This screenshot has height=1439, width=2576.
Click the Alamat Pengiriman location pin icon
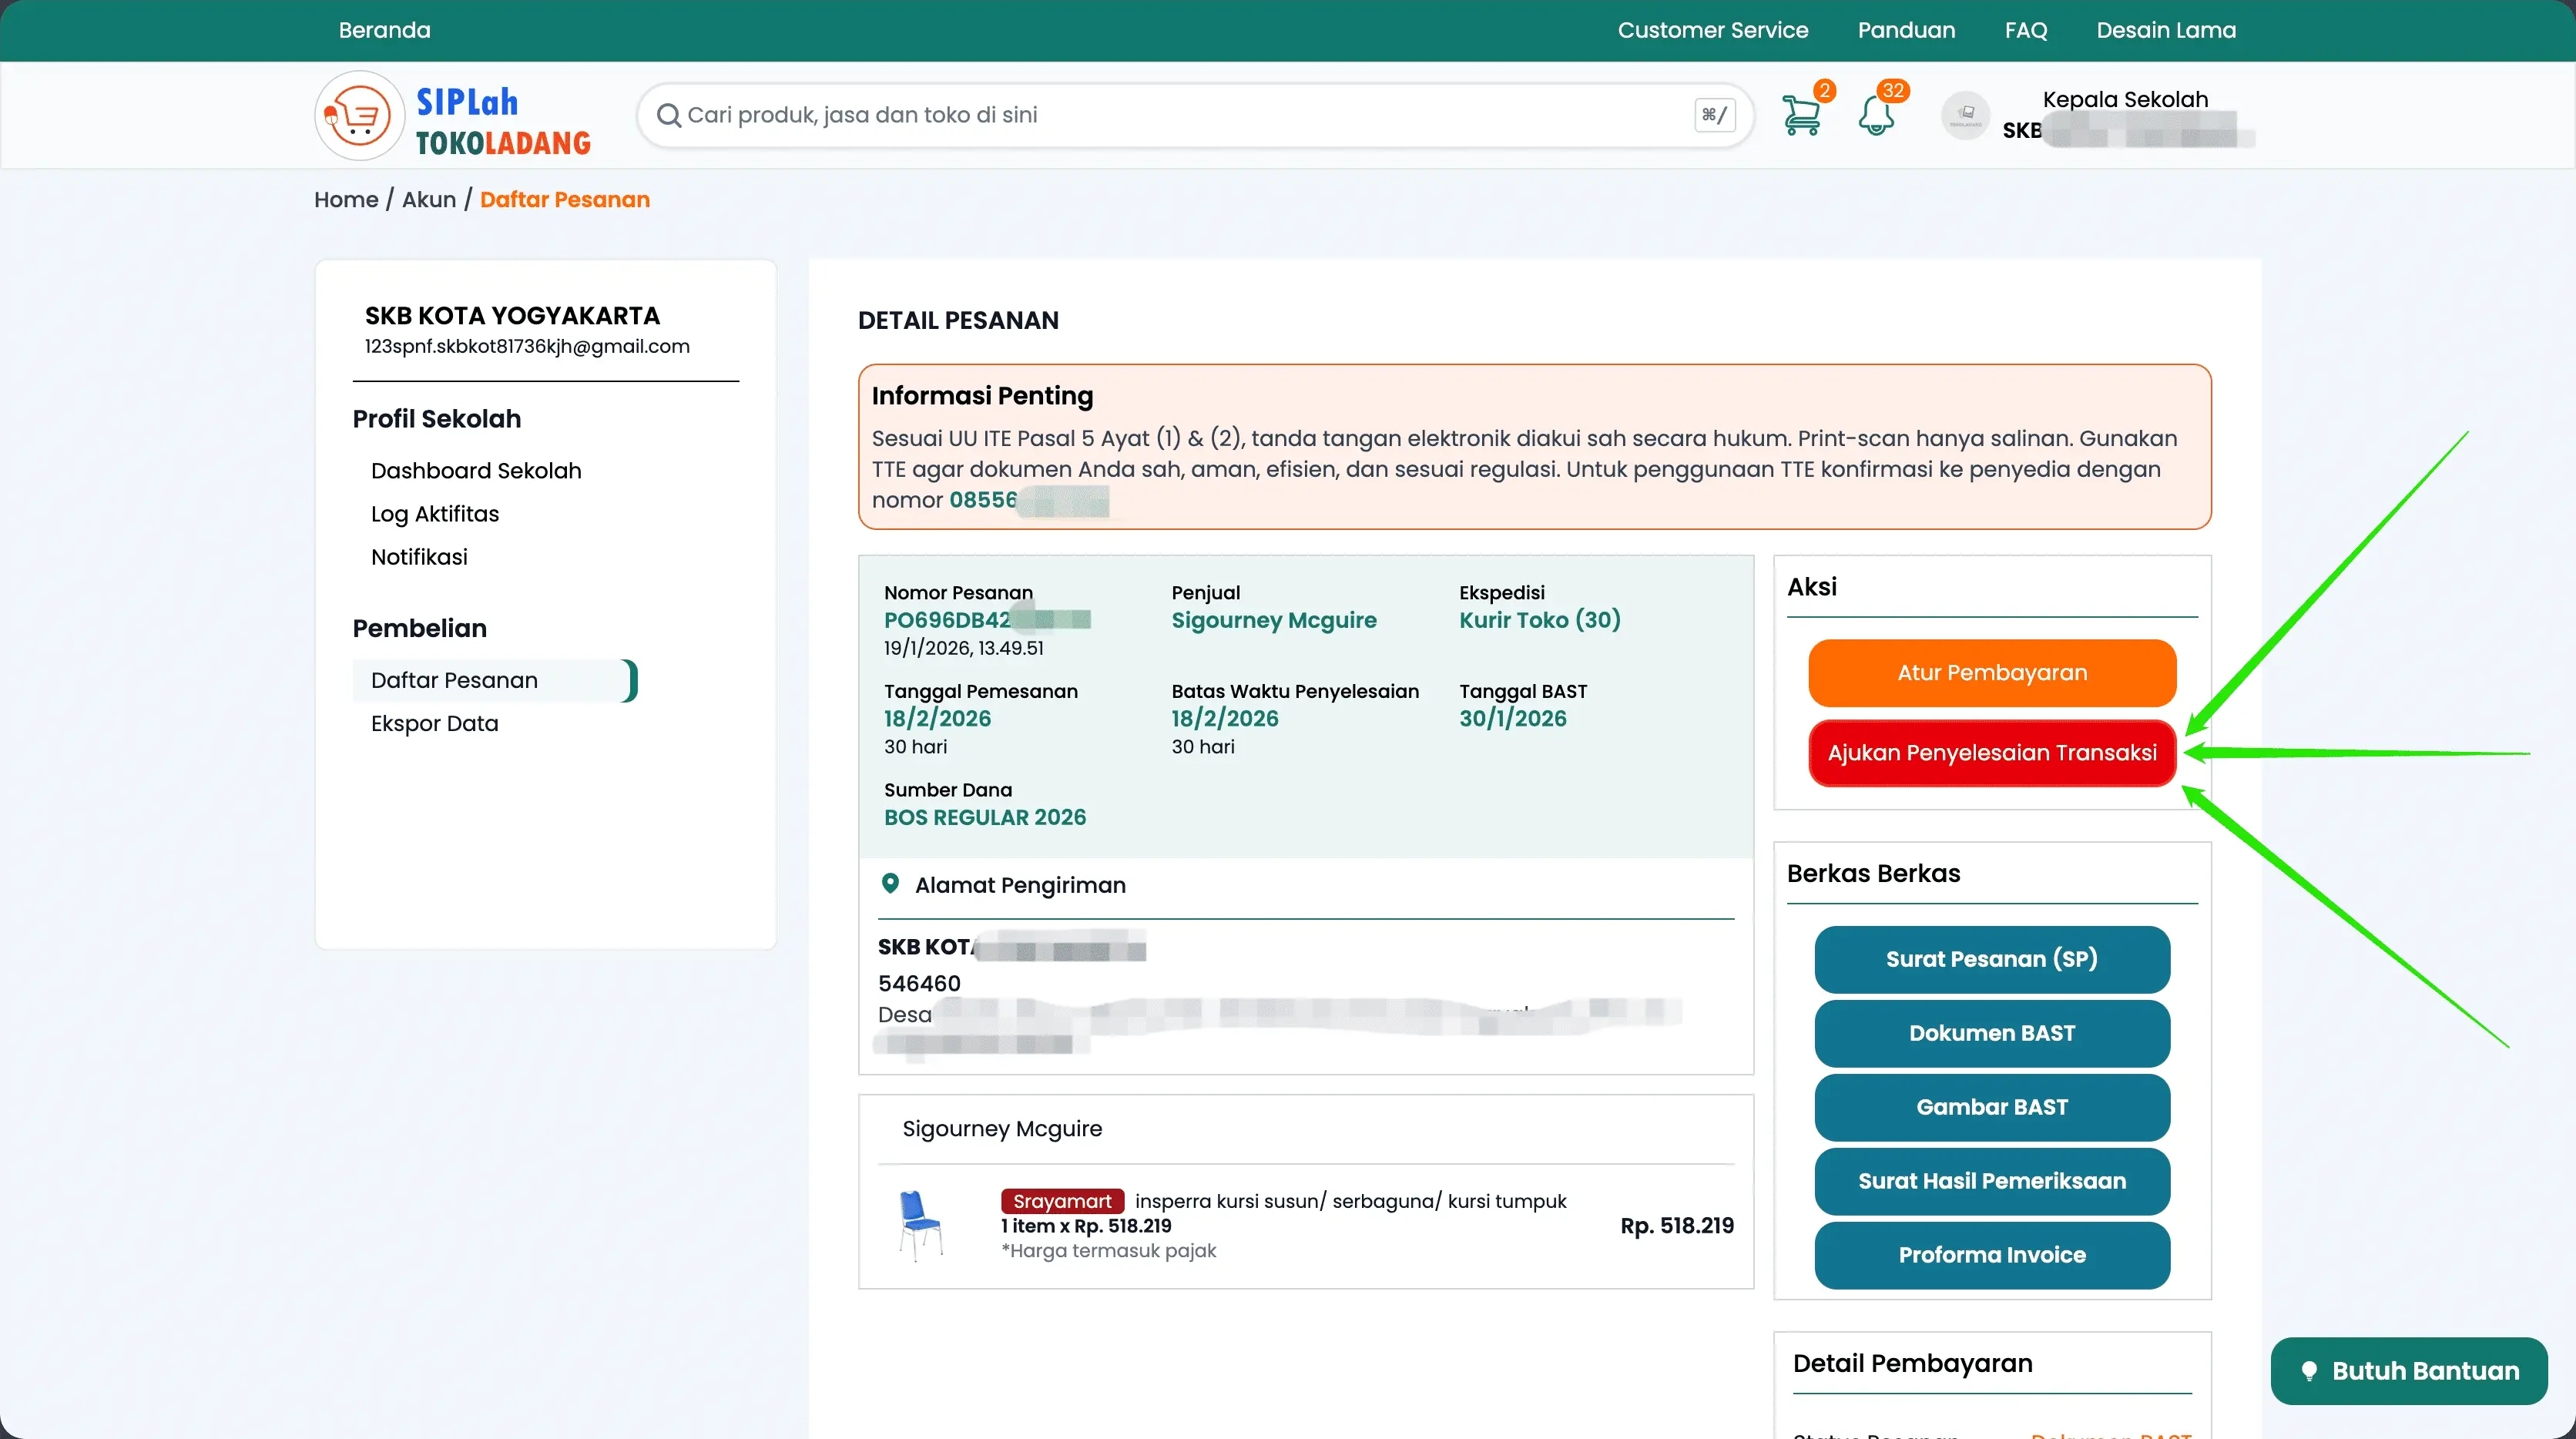click(890, 884)
